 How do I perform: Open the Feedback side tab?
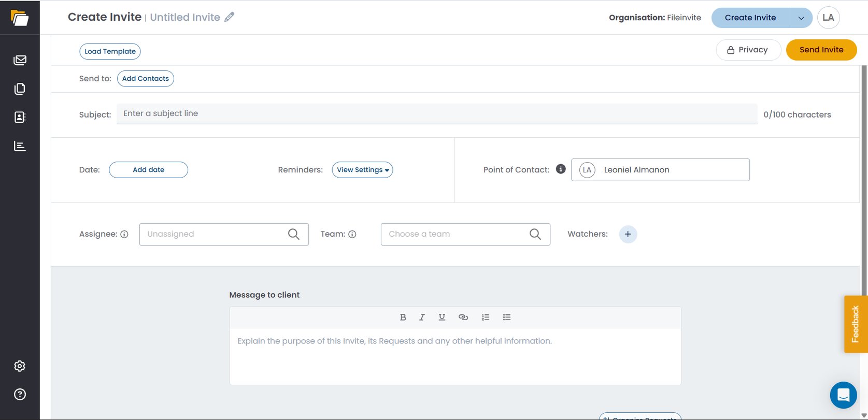[x=856, y=324]
